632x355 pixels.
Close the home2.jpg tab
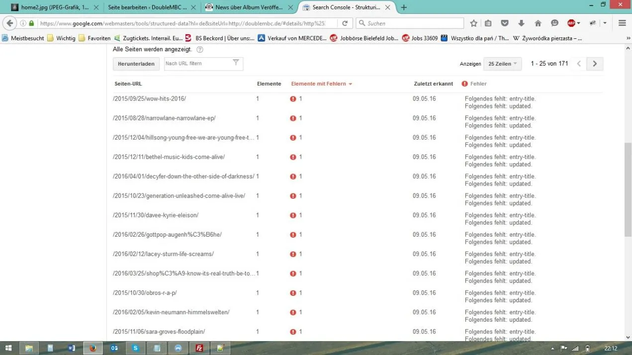pyautogui.click(x=96, y=7)
